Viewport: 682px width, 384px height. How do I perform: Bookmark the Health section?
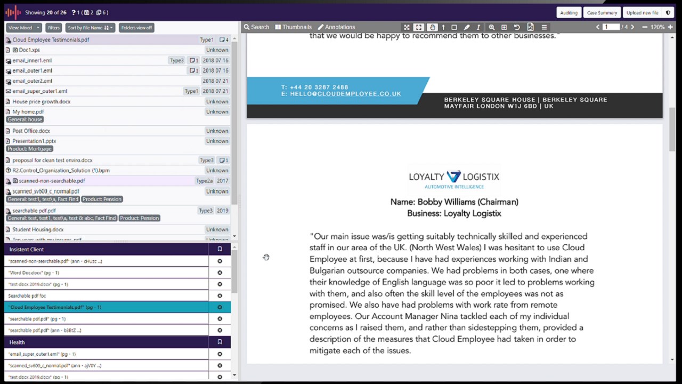[220, 342]
